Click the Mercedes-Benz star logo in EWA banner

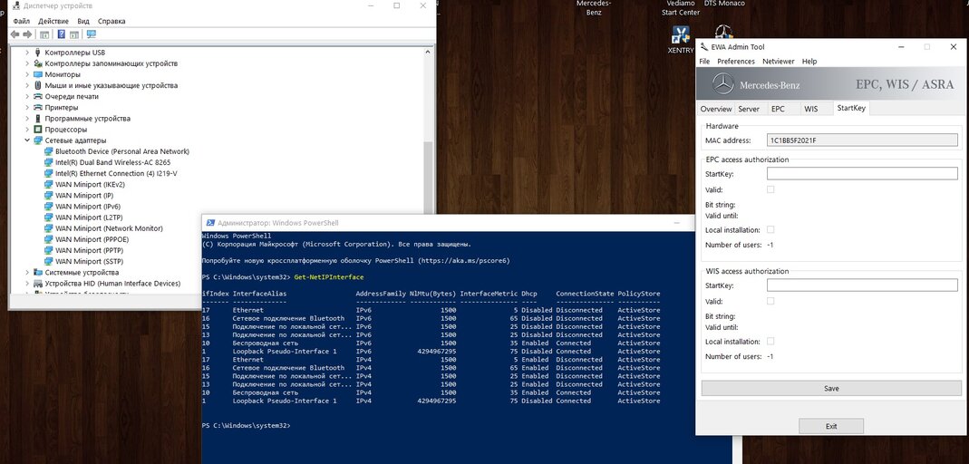pos(722,84)
